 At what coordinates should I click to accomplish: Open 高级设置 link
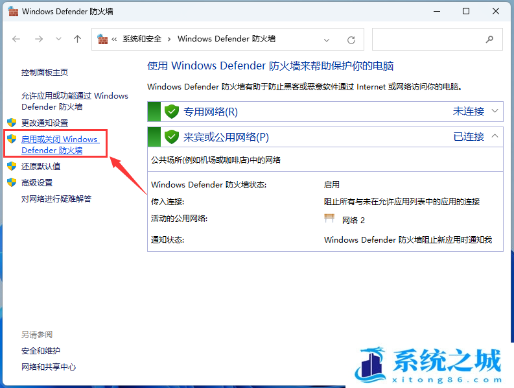[x=37, y=182]
